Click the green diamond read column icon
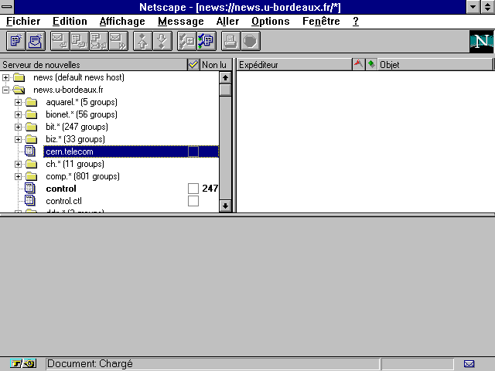This screenshot has height=371, width=495. coord(371,64)
